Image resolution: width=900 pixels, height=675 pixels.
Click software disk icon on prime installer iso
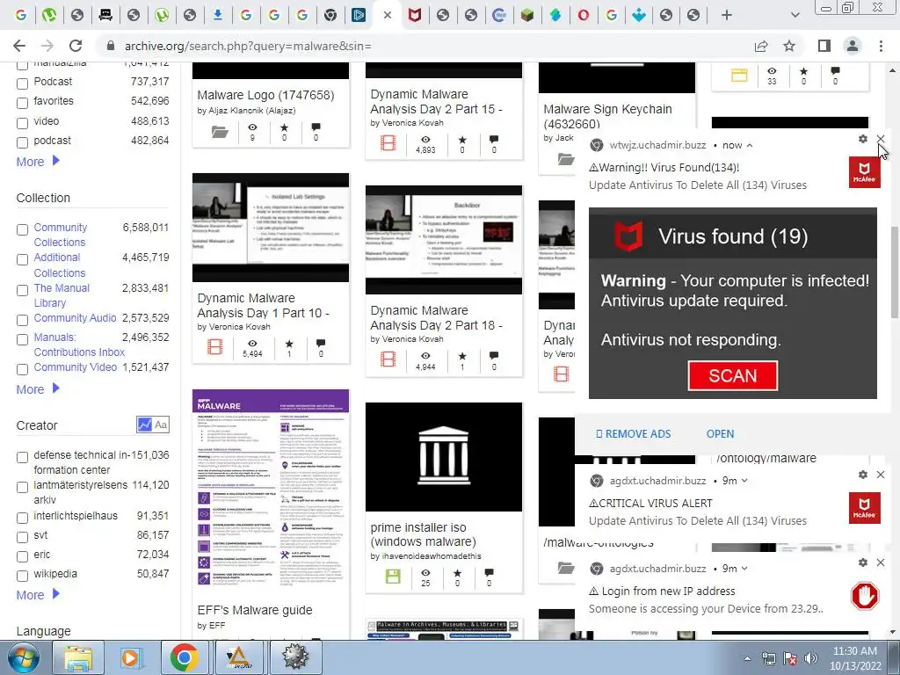pos(393,577)
